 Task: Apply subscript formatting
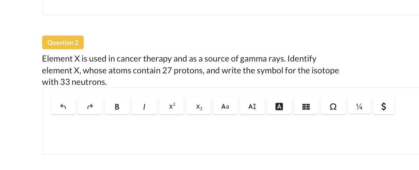point(199,106)
